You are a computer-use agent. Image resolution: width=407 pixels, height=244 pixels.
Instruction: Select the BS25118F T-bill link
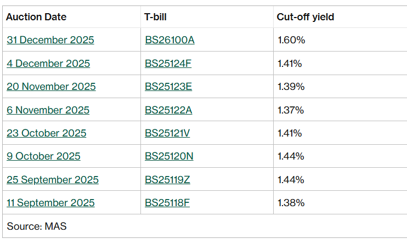click(x=167, y=203)
